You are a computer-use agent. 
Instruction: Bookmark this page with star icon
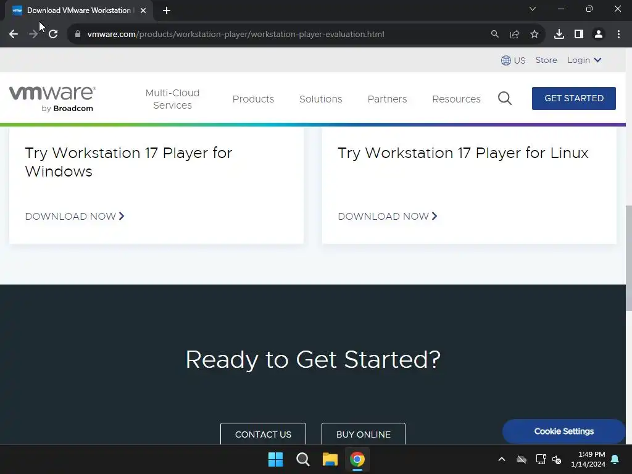tap(534, 35)
